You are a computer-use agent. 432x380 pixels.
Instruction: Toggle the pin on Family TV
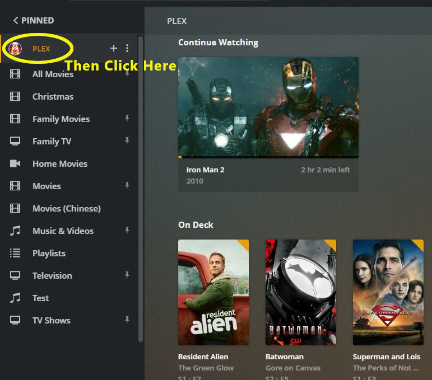127,140
